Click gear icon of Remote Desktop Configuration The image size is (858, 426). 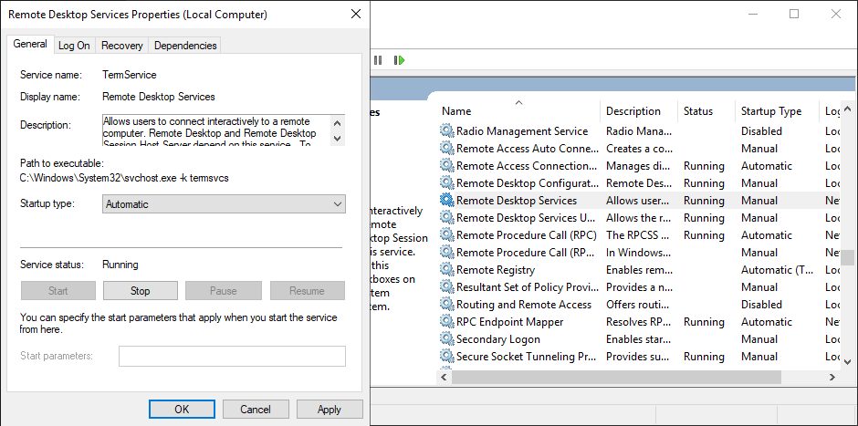[x=447, y=183]
